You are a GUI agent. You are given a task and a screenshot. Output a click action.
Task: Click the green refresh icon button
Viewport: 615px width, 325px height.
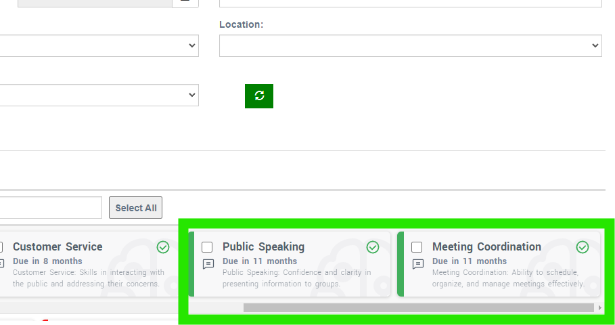click(x=259, y=95)
